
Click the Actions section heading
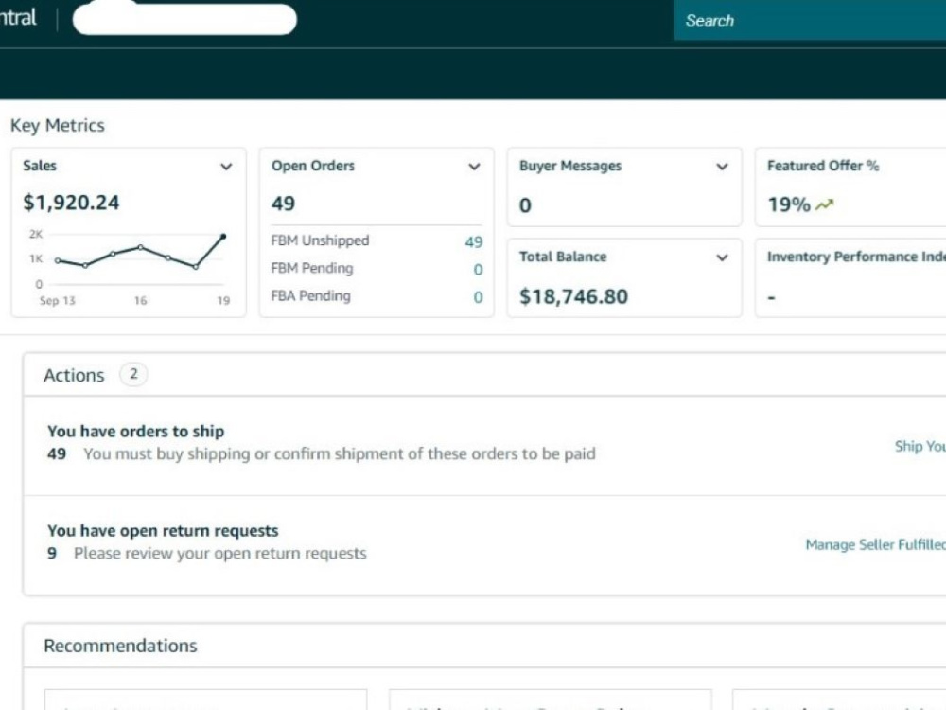[74, 375]
